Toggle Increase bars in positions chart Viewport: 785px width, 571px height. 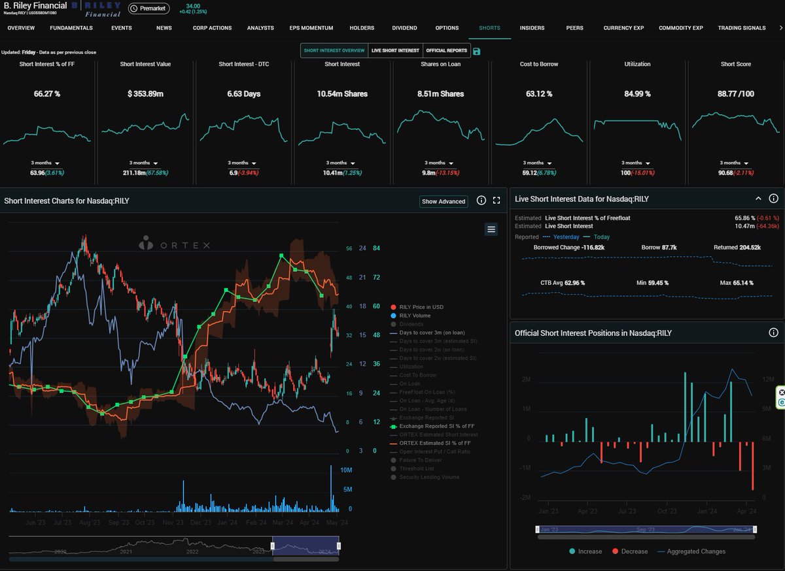click(584, 551)
